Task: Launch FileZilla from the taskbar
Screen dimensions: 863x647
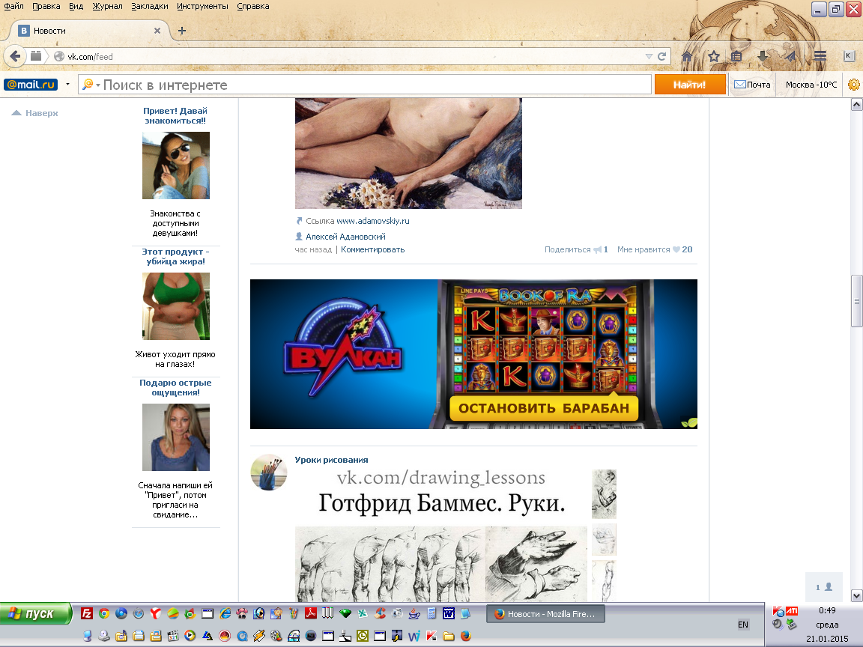Action: pos(86,613)
